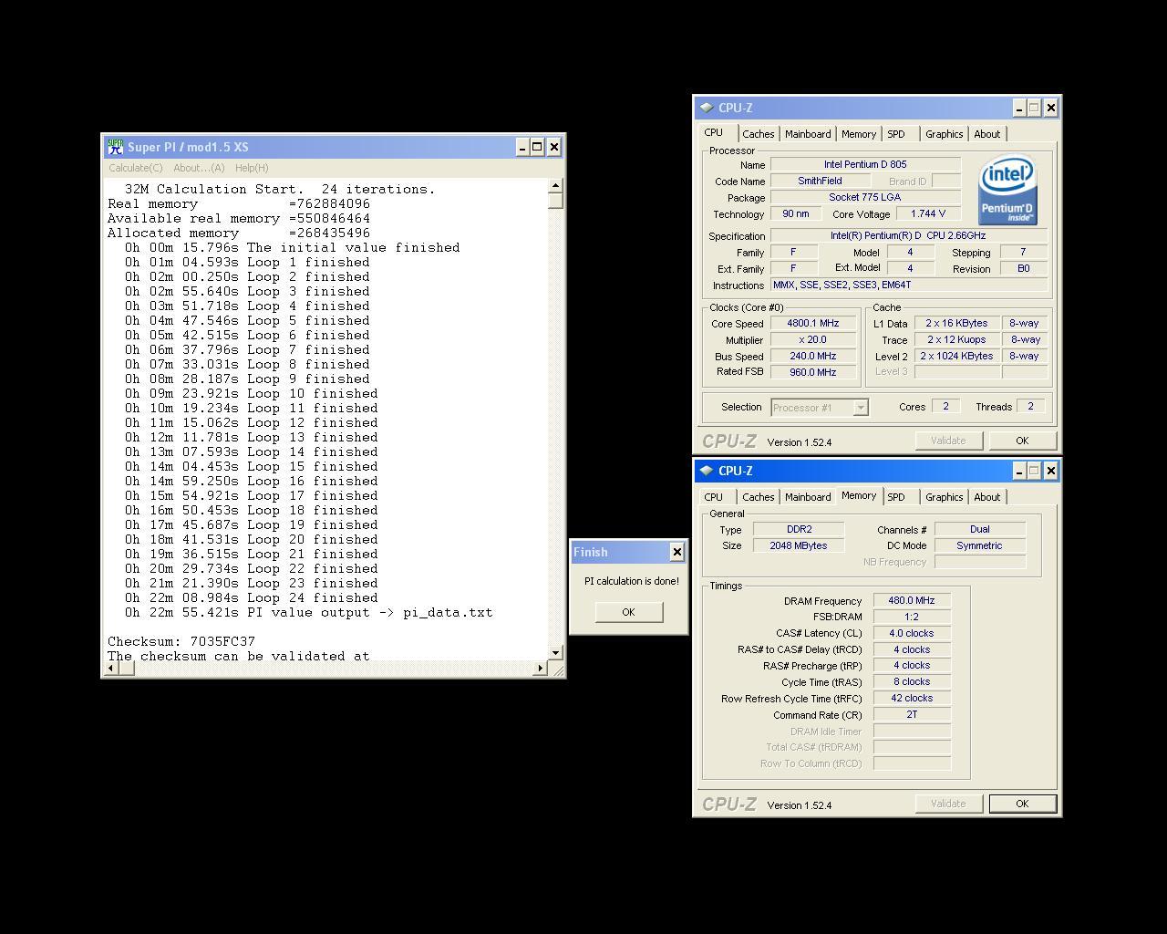Click the FSB:DRAM 1:2 ratio value
This screenshot has height=934, width=1167.
pos(912,617)
